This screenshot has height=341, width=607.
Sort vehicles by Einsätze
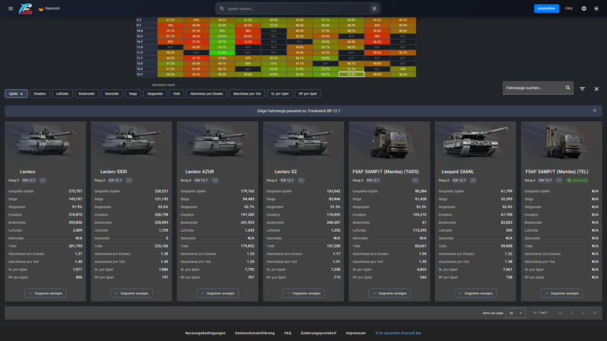tap(40, 93)
